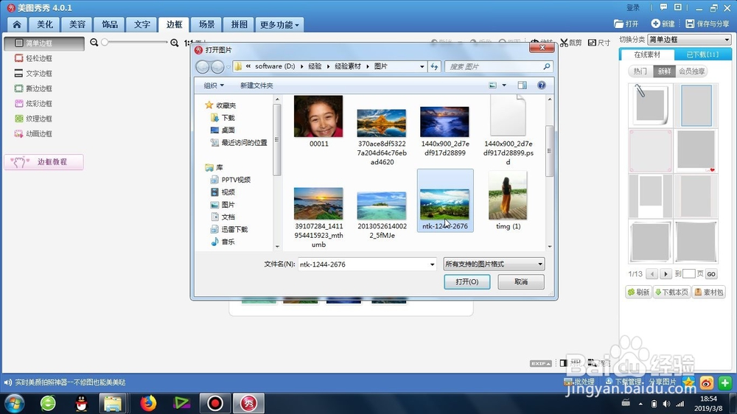
Task: Click 边框教程 tutorial button
Action: [x=43, y=161]
